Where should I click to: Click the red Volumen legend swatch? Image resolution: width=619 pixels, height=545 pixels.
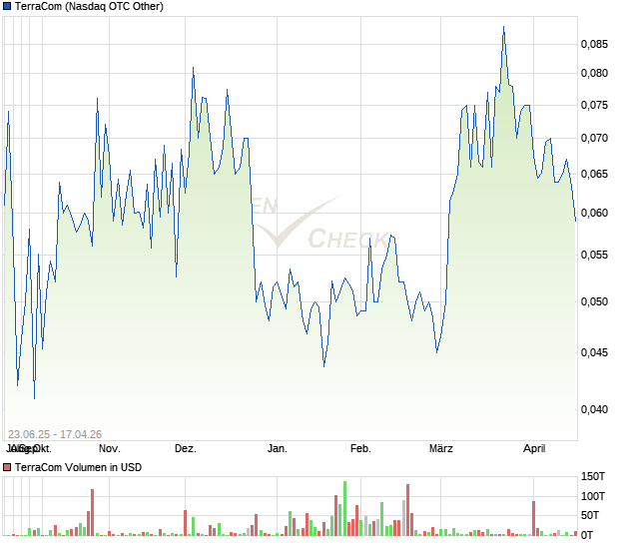pos(7,467)
